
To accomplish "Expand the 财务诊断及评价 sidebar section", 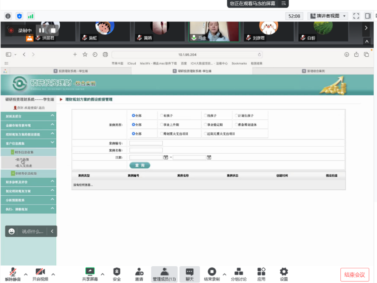I will click(28, 182).
